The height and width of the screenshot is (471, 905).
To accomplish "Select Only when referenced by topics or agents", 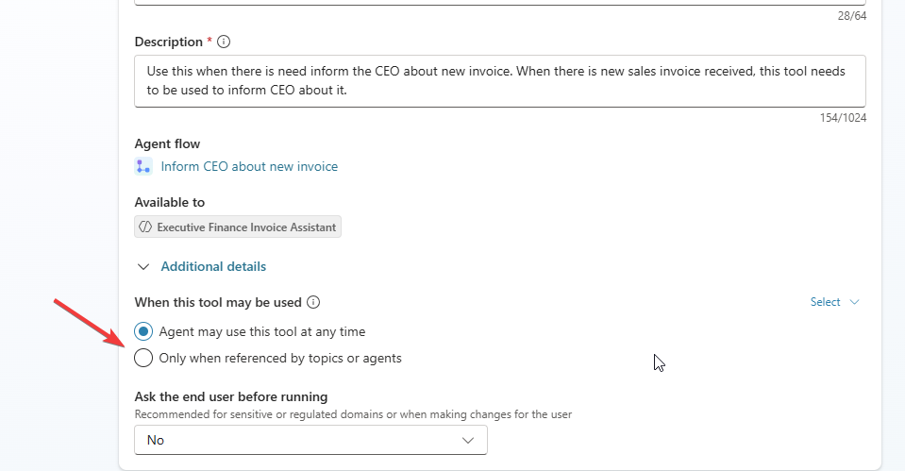I will [x=143, y=358].
